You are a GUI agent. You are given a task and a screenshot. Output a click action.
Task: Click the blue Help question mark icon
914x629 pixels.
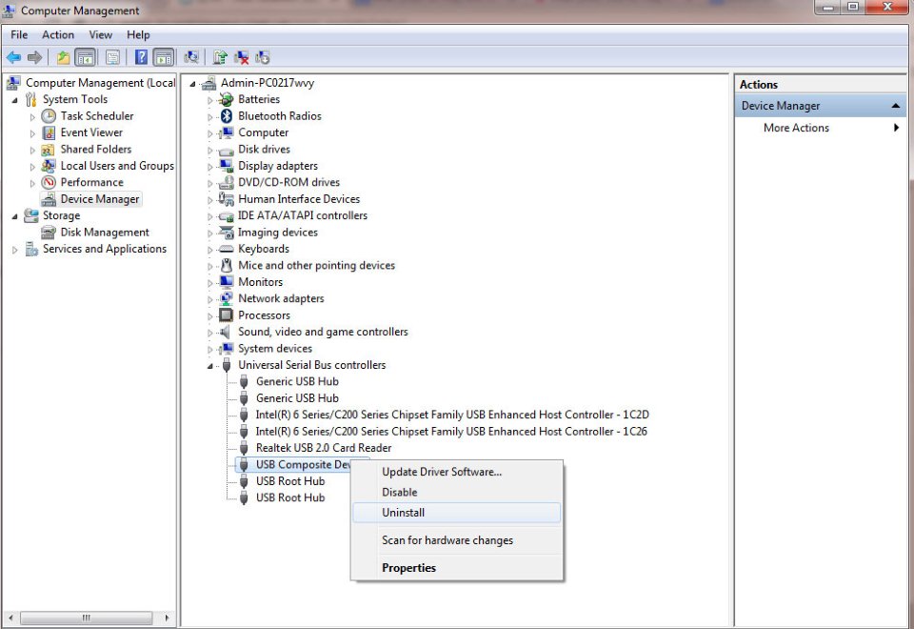[x=141, y=57]
